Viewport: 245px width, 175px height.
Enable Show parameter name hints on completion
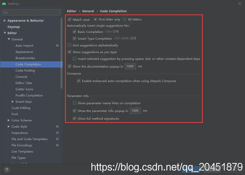tap(74, 103)
